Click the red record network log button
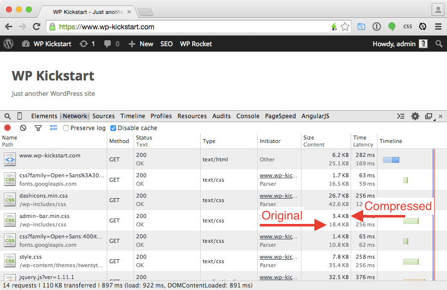Image resolution: width=447 pixels, height=290 pixels. pyautogui.click(x=7, y=128)
